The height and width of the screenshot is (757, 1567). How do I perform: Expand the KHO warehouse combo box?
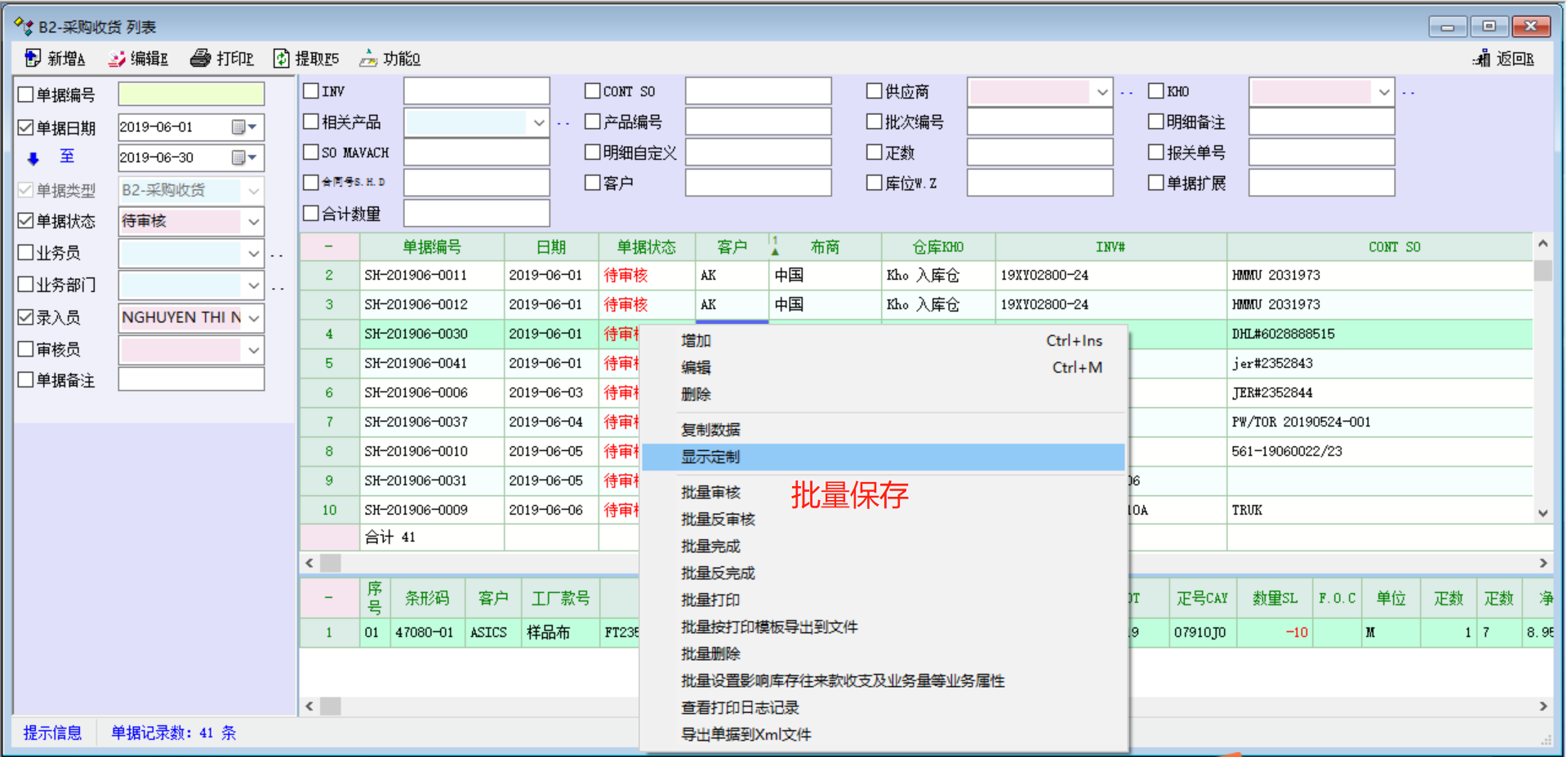pos(1383,92)
